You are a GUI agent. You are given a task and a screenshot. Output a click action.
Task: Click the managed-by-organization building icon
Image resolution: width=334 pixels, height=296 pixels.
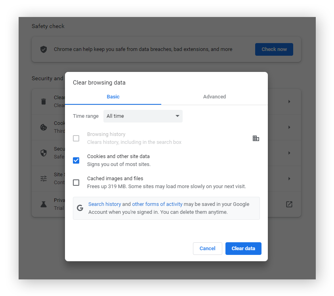pyautogui.click(x=256, y=138)
